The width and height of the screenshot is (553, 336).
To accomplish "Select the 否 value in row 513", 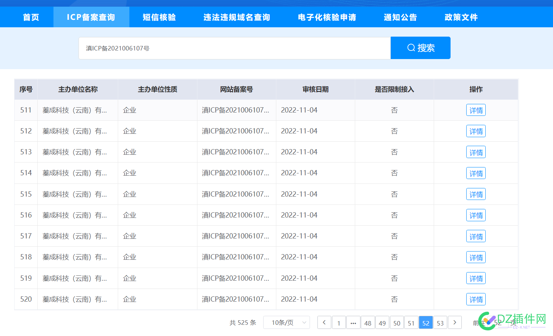I will [x=394, y=152].
